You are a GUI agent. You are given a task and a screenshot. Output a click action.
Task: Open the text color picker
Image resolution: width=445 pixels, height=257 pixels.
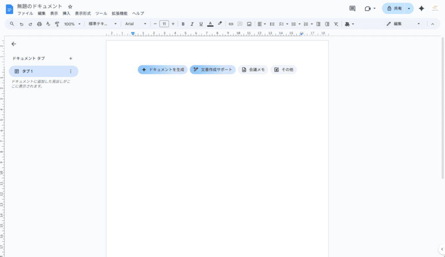(210, 24)
